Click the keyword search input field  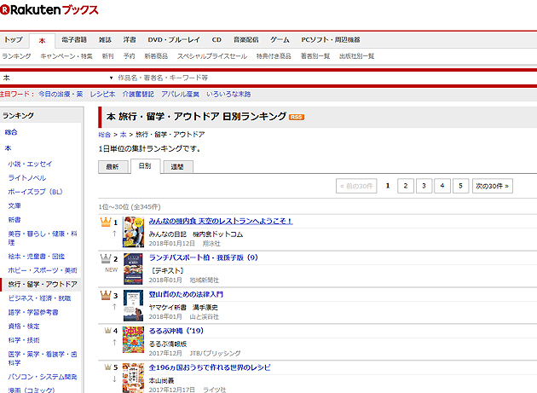click(326, 78)
